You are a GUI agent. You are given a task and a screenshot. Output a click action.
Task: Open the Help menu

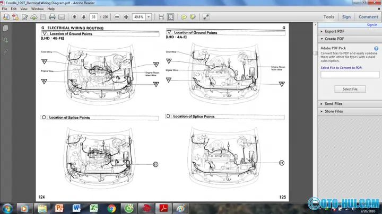tap(51, 9)
